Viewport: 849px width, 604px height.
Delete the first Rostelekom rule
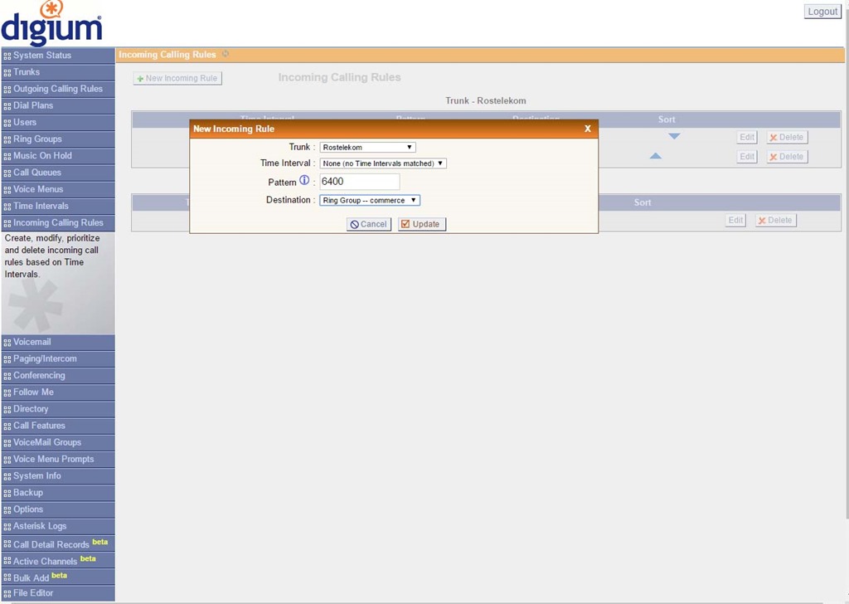pyautogui.click(x=788, y=138)
